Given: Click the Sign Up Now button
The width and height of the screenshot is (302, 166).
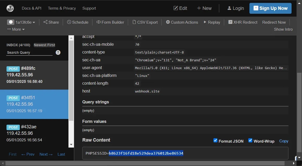Looking at the screenshot, I should (270, 8).
